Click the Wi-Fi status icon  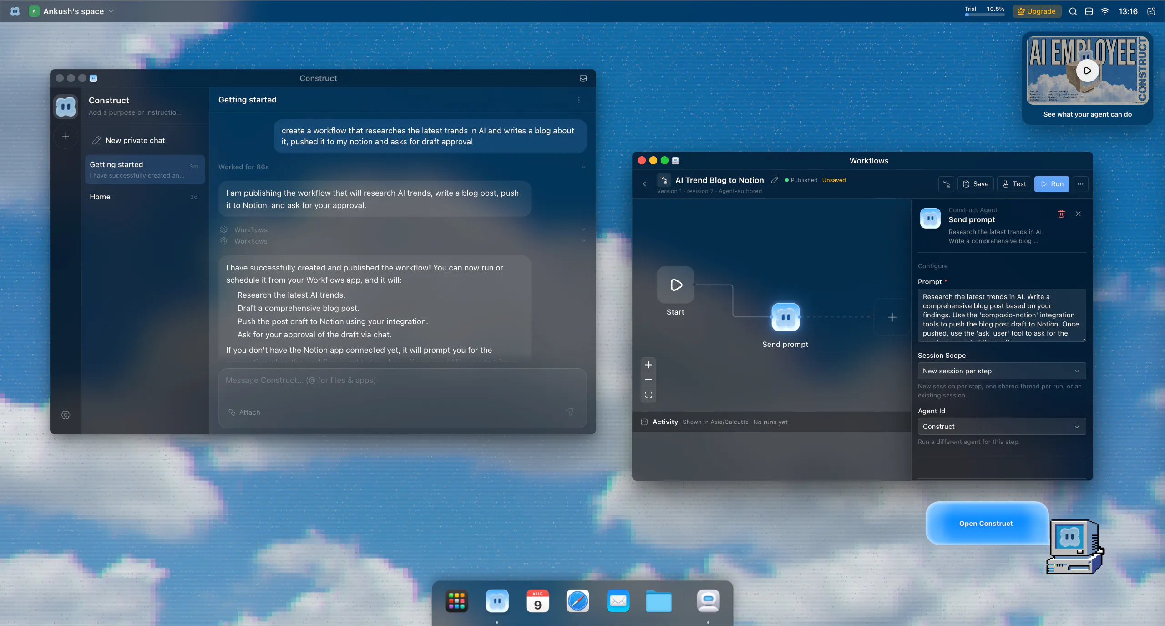pos(1105,11)
